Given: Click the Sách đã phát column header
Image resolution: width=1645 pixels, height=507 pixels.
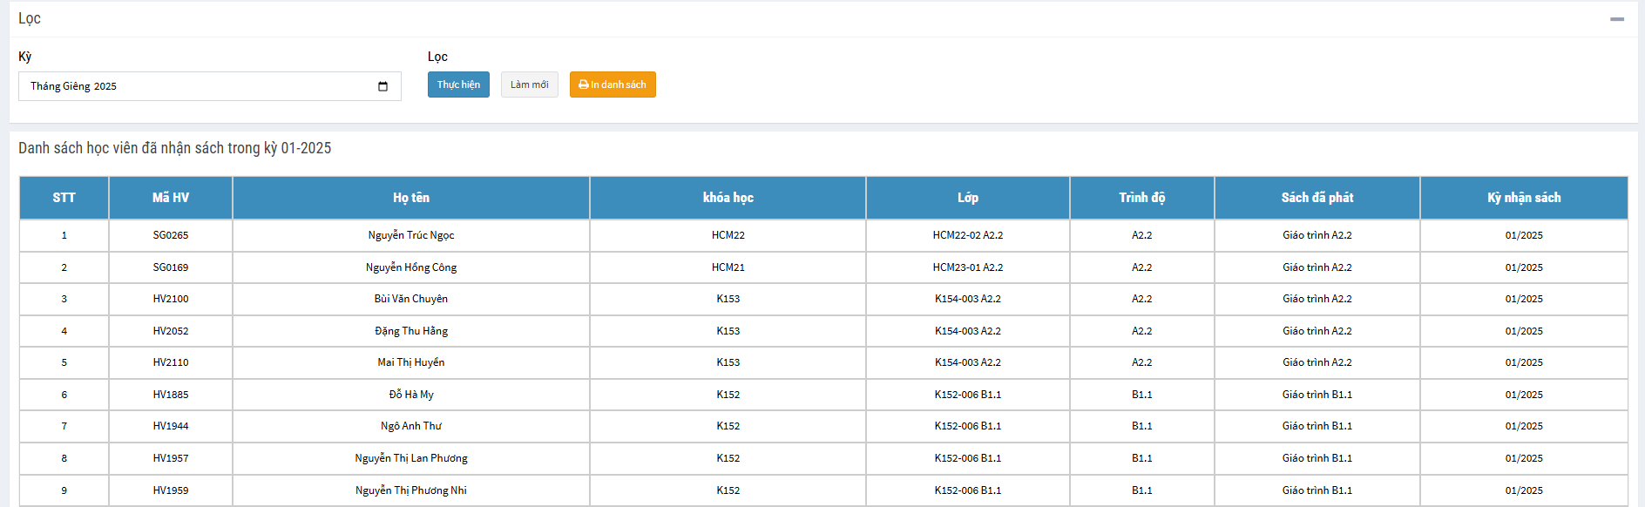Looking at the screenshot, I should 1317,198.
